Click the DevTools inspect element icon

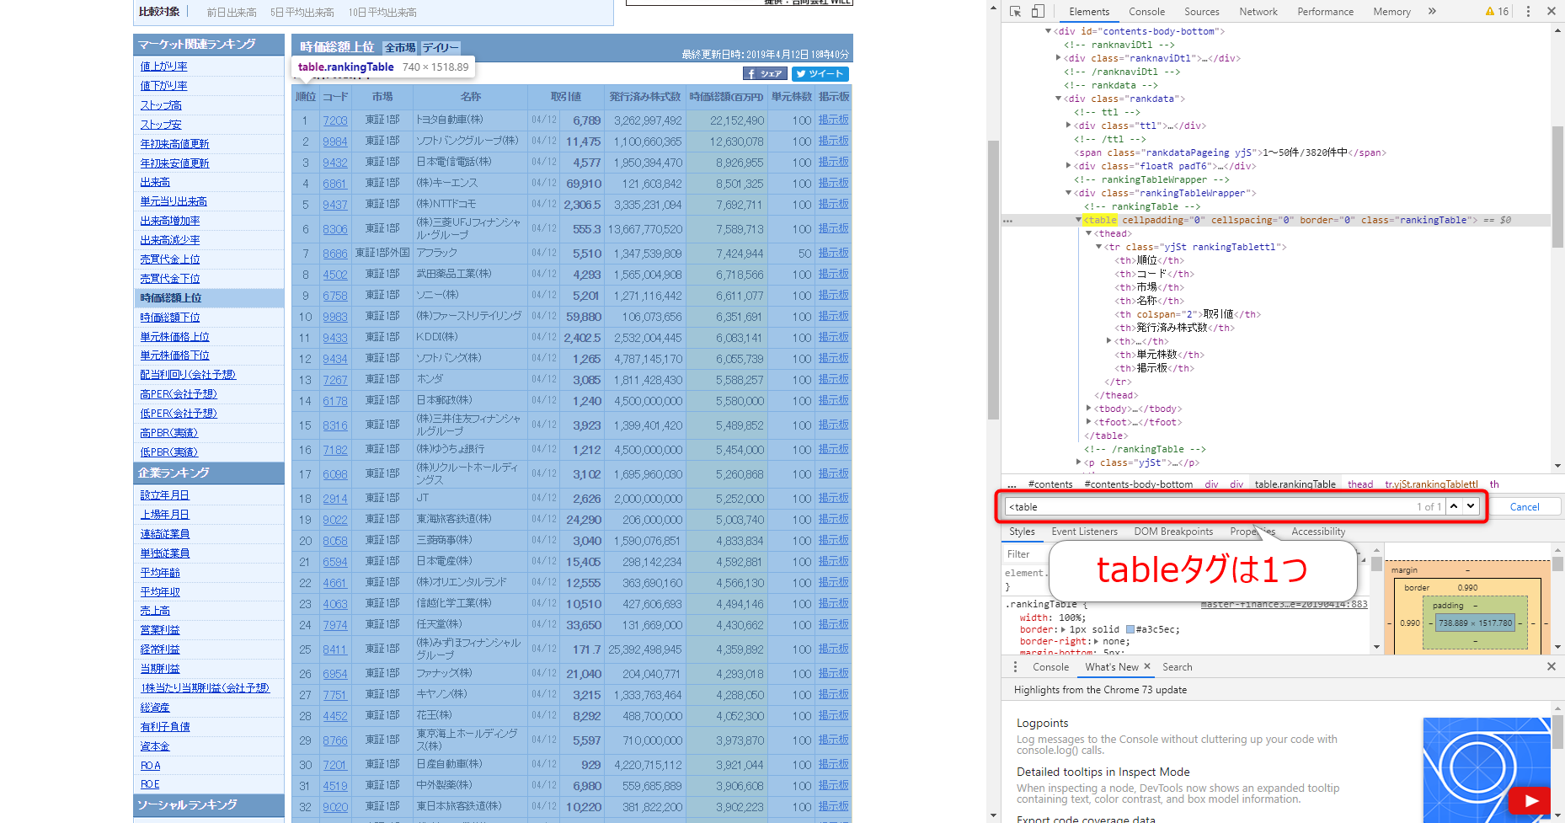1015,11
